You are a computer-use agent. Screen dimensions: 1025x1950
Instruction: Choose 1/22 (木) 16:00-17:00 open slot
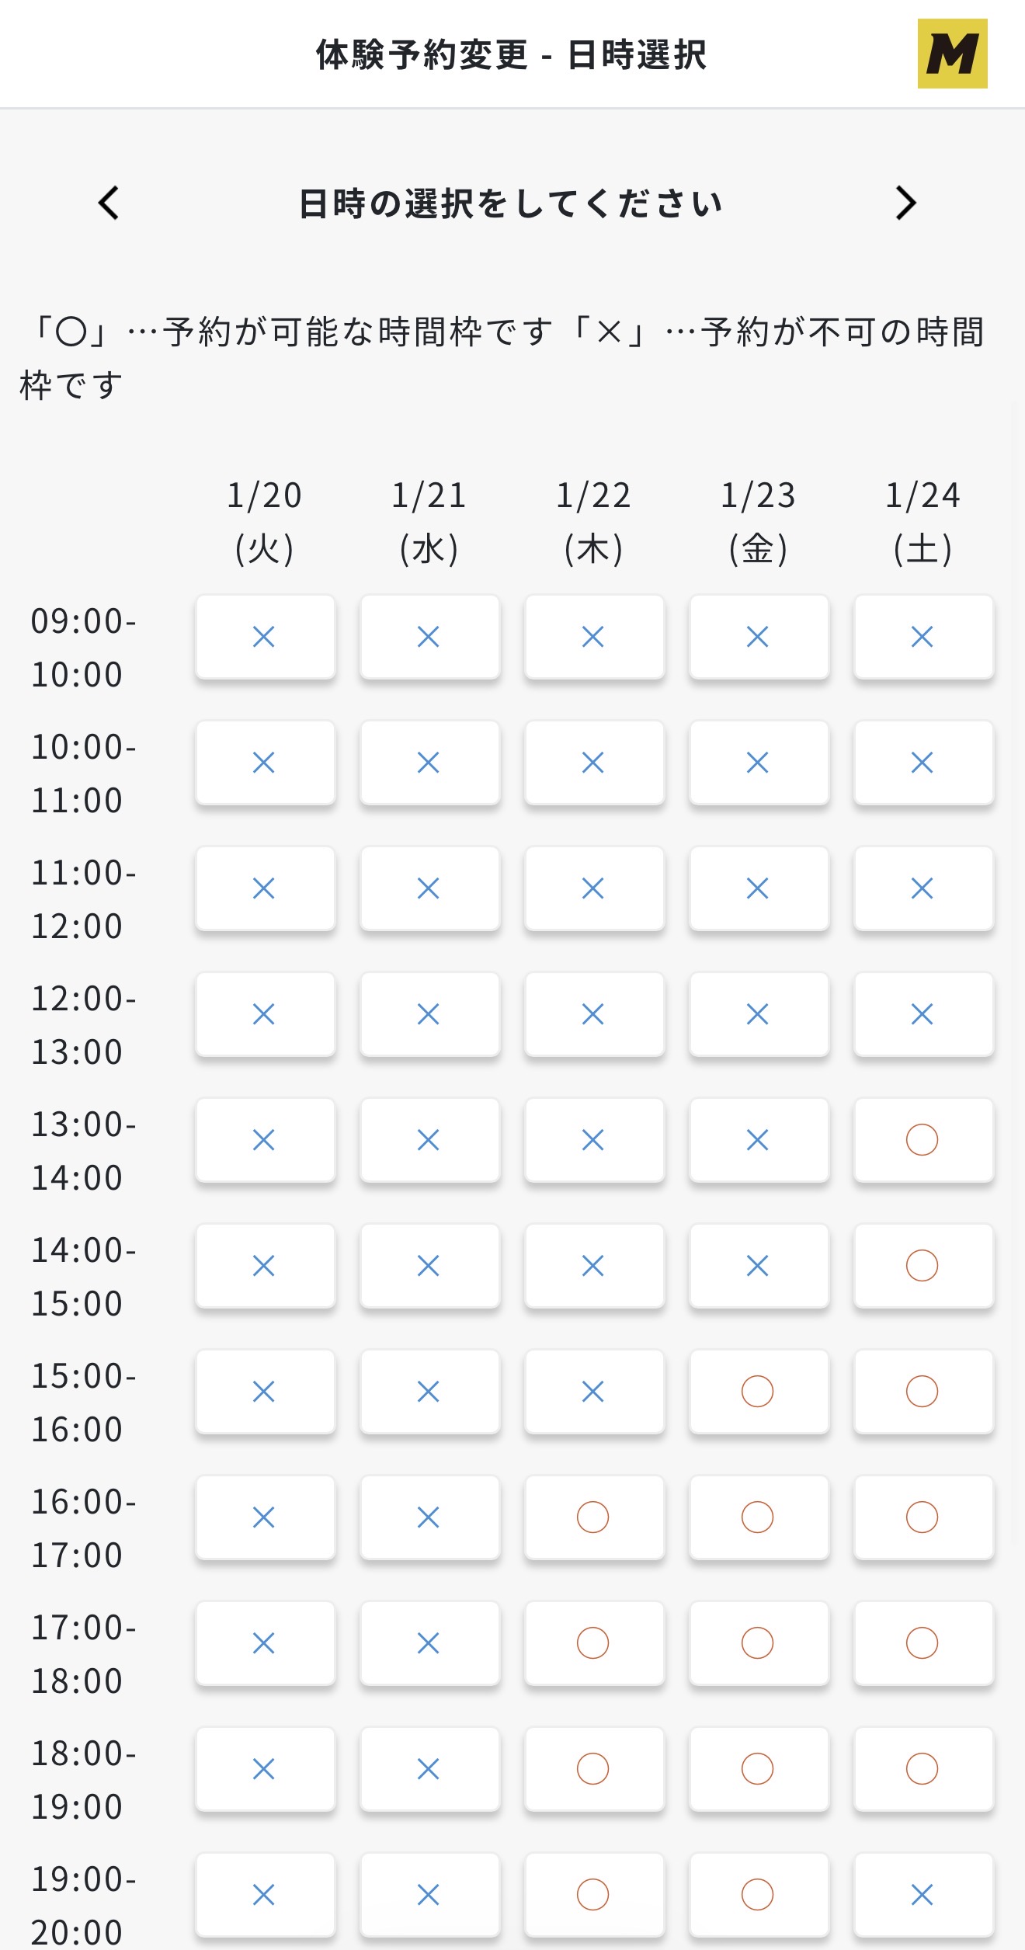[x=593, y=1517]
